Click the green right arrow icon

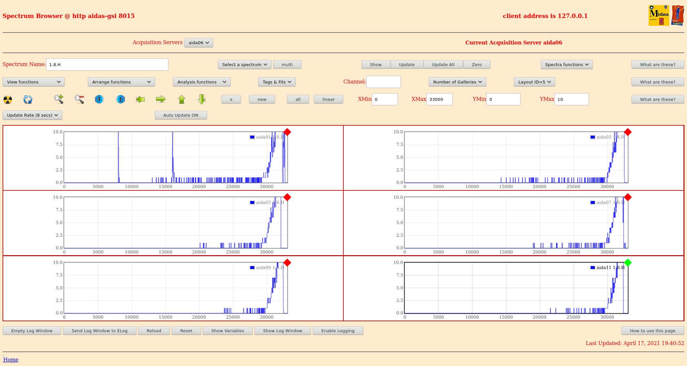point(161,99)
